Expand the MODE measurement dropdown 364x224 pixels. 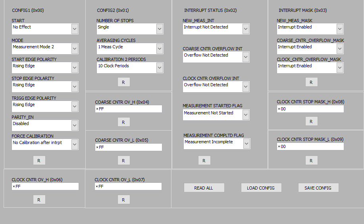click(x=75, y=49)
